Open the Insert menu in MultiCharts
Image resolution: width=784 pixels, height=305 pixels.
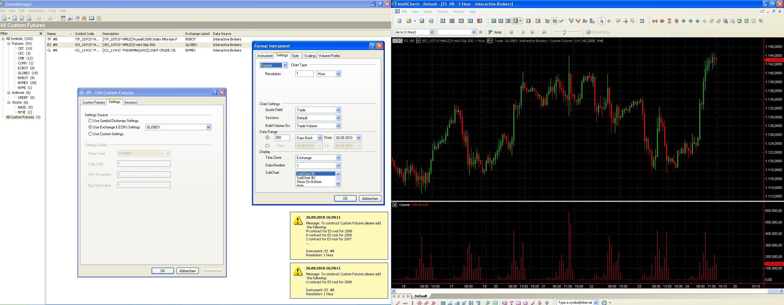point(428,12)
